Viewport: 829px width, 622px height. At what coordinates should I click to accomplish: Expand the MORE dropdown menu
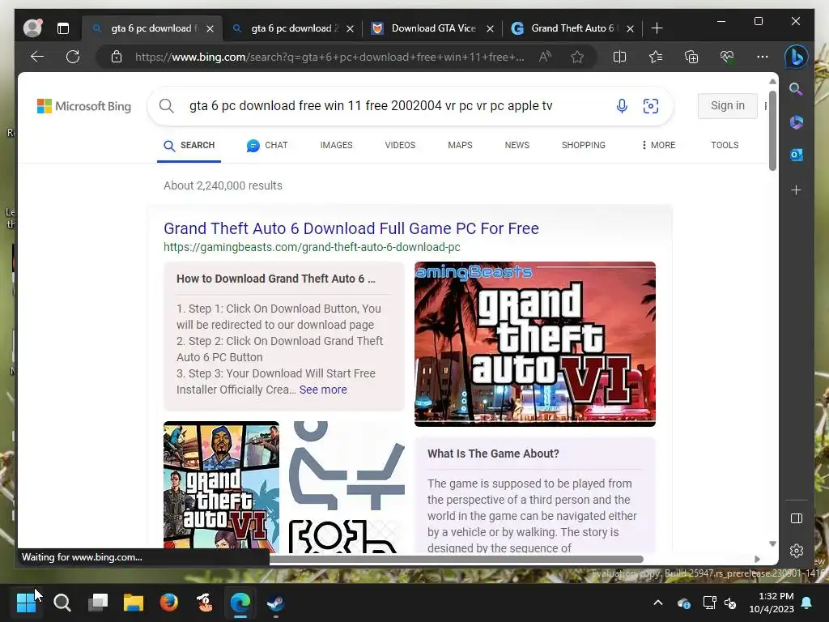658,145
